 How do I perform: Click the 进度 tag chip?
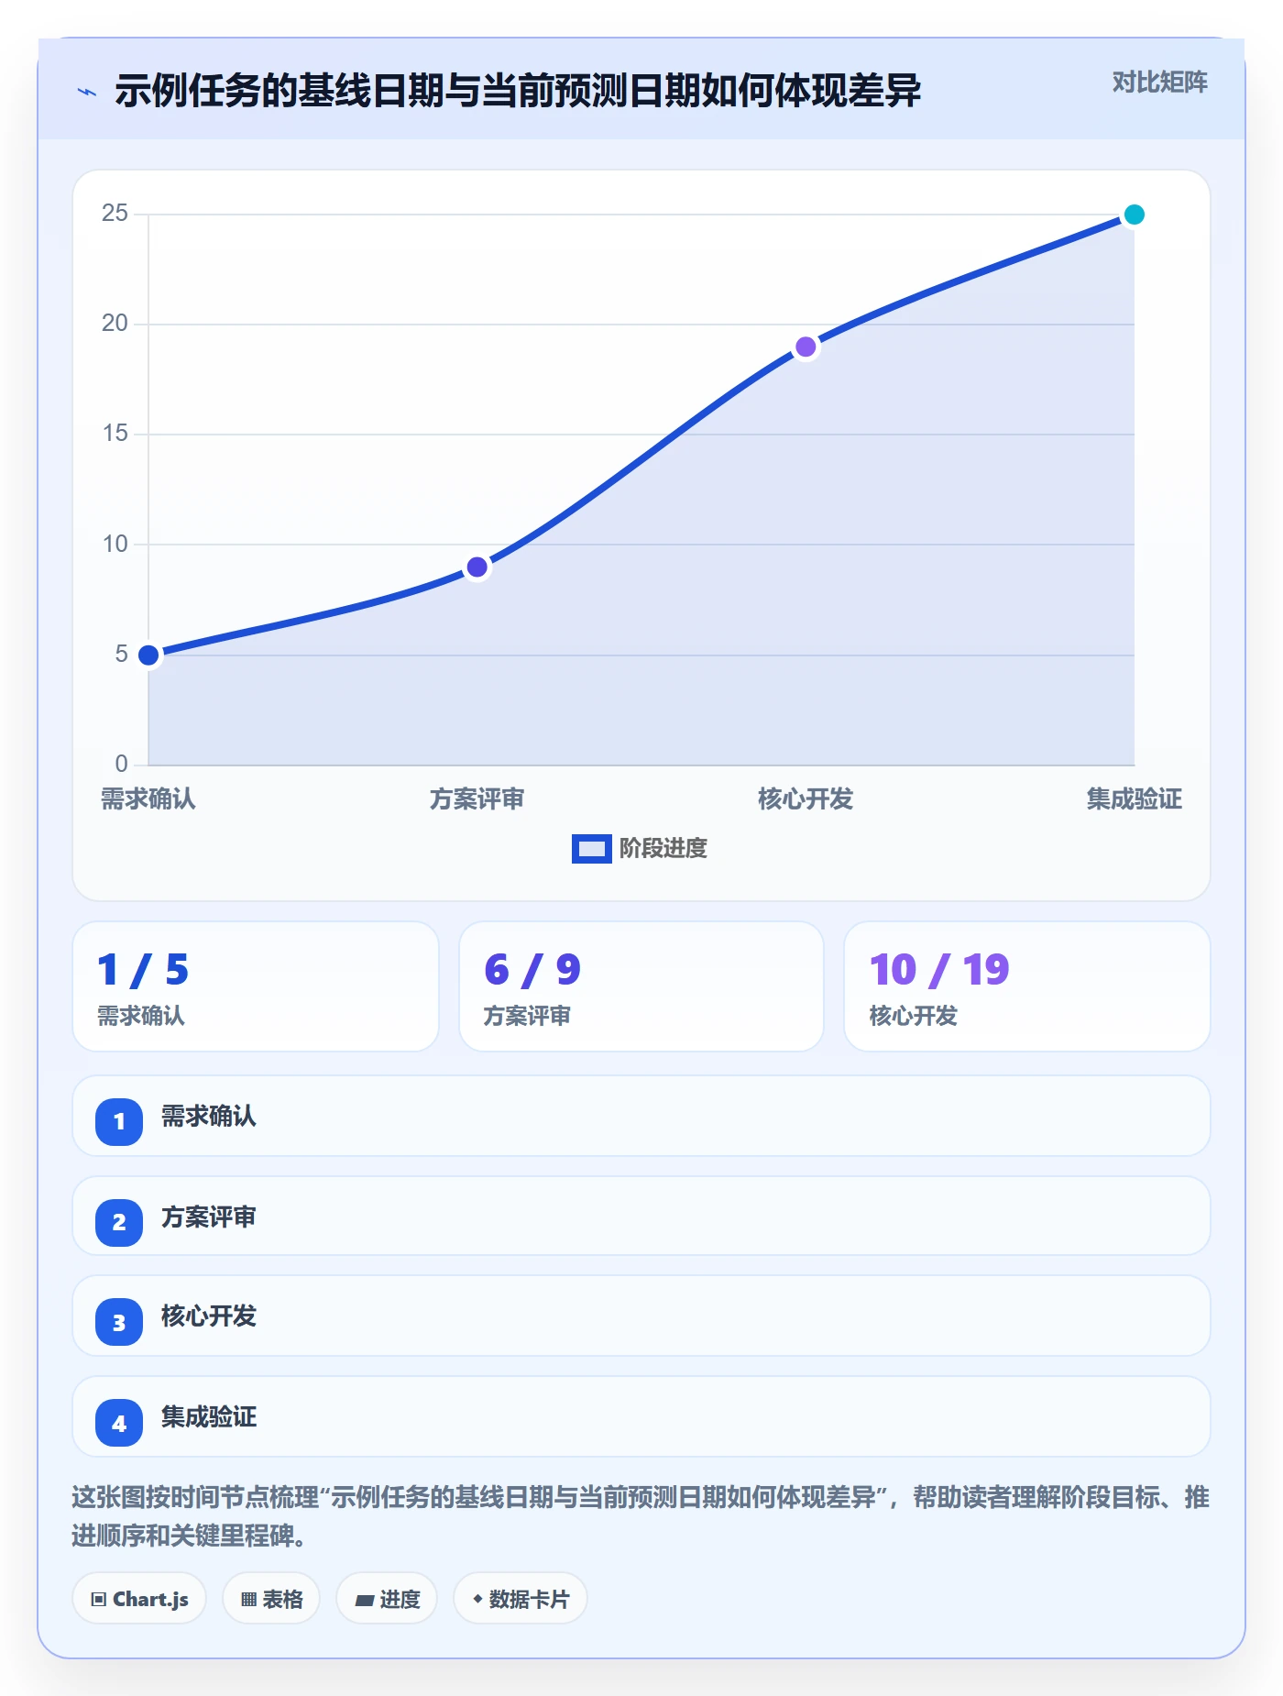[x=387, y=1599]
